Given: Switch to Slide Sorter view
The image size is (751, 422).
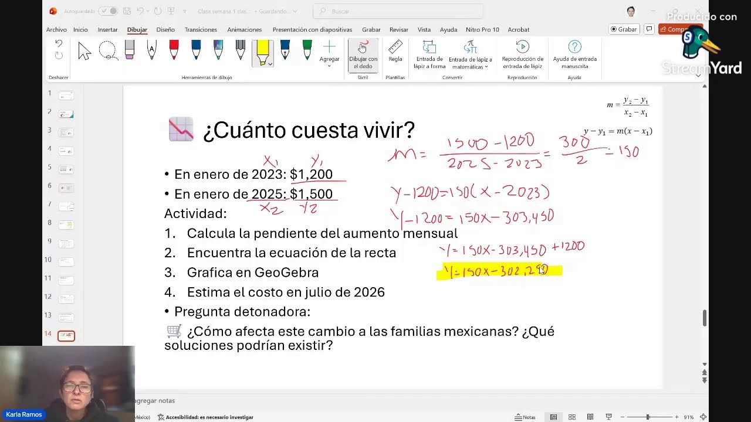Looking at the screenshot, I should (x=571, y=417).
